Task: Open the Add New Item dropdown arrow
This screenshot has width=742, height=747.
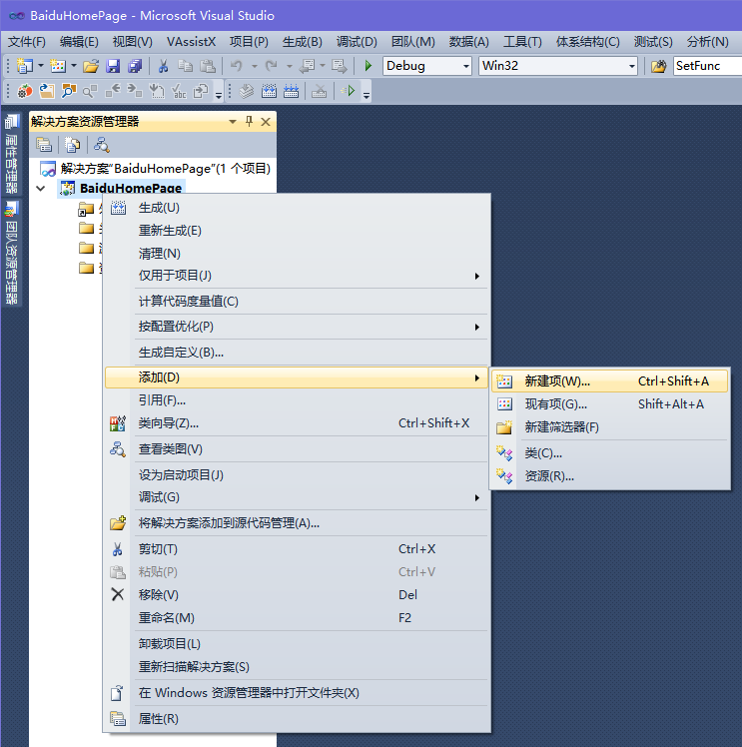Action: pyautogui.click(x=74, y=66)
